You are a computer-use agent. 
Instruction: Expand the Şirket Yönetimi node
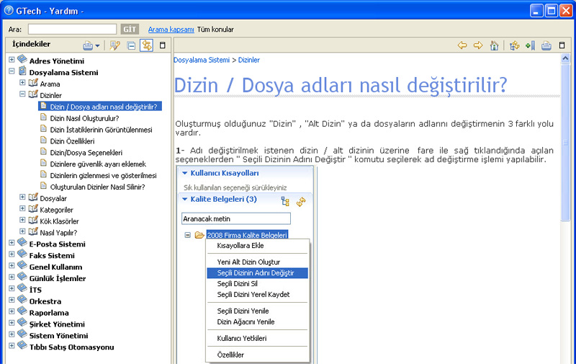(x=12, y=323)
